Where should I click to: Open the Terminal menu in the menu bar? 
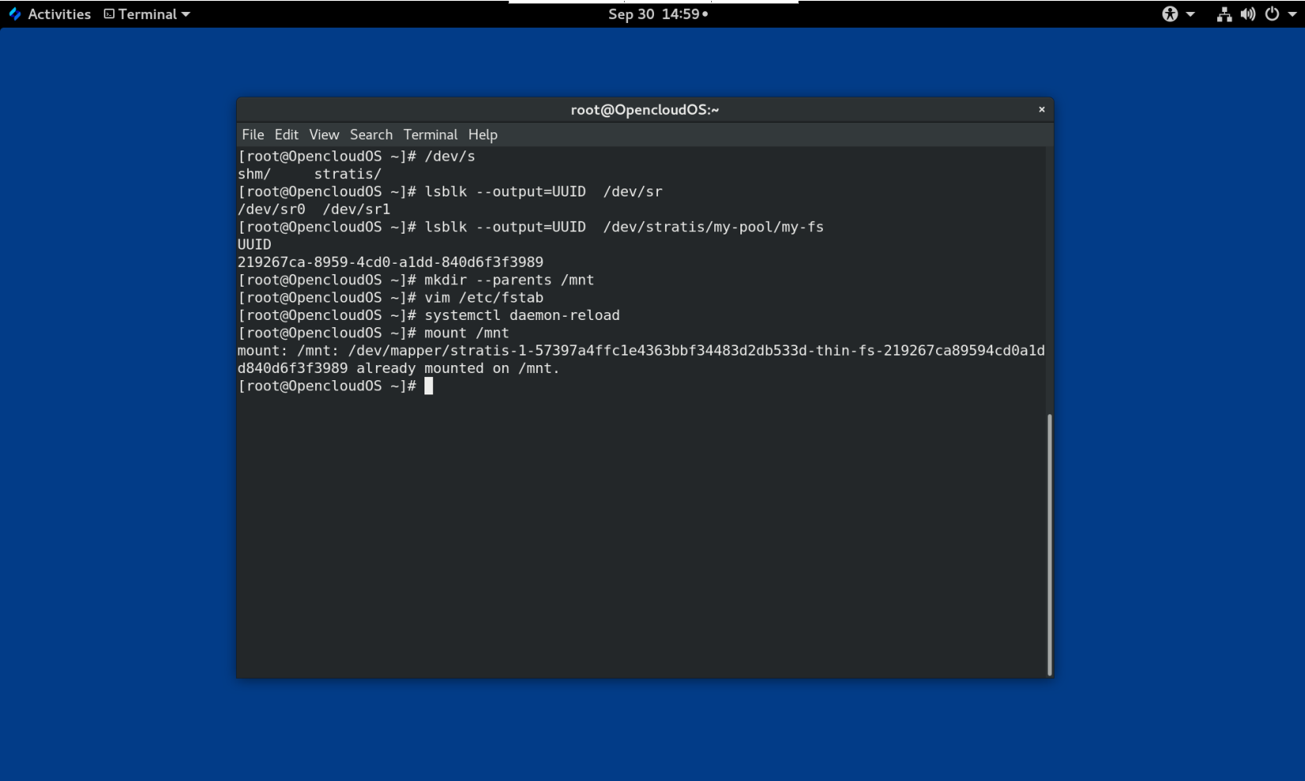tap(431, 135)
